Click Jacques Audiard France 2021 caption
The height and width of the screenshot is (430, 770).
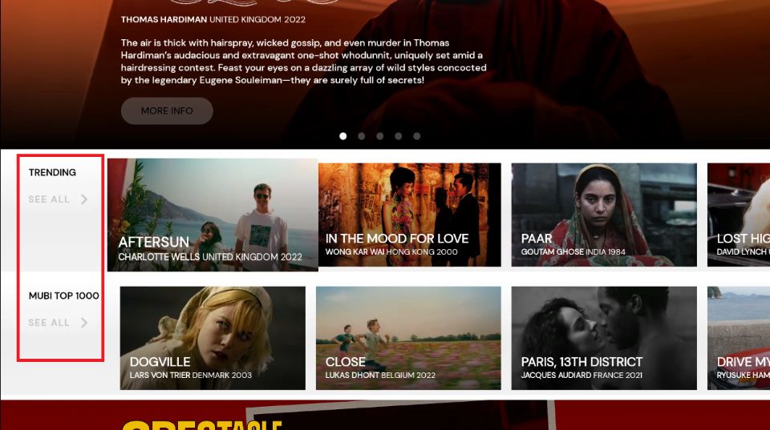pos(582,375)
